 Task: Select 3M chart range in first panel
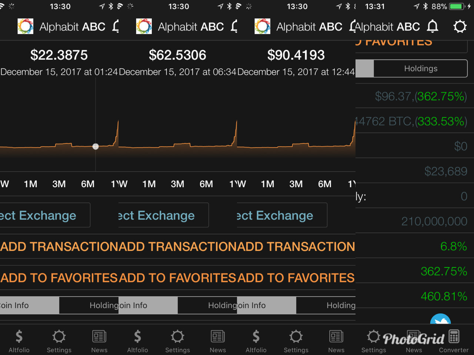pyautogui.click(x=59, y=184)
